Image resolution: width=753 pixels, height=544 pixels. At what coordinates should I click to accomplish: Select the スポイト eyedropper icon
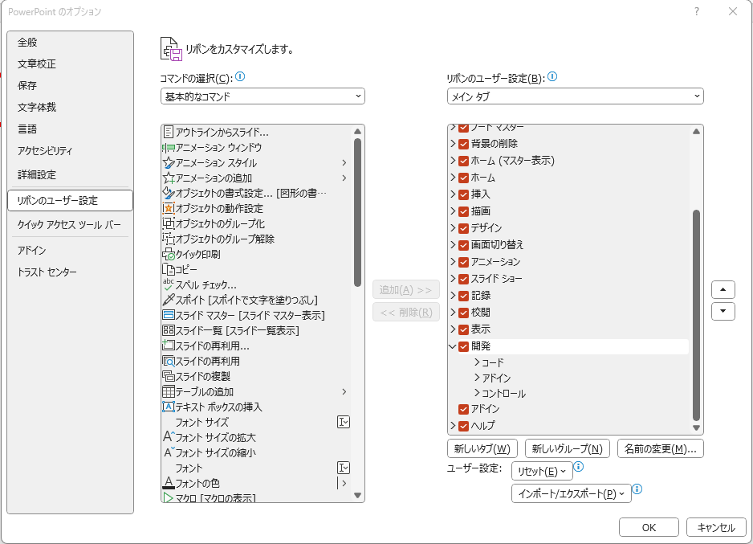coord(169,300)
